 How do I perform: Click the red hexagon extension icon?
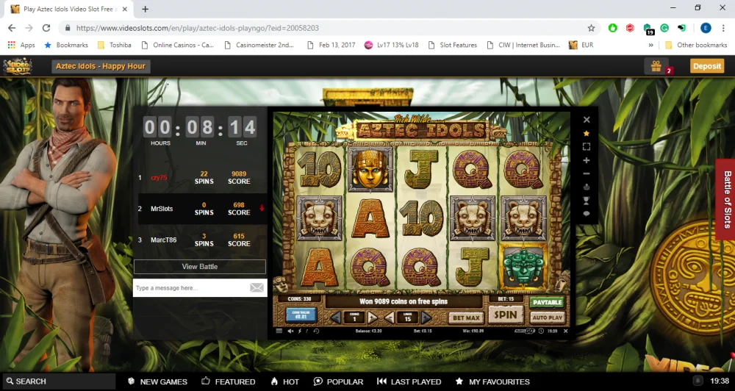(630, 28)
